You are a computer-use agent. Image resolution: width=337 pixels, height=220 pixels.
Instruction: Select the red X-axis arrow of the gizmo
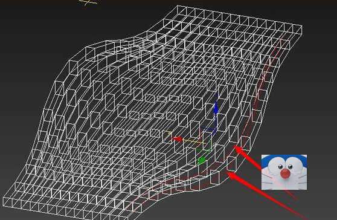click(x=177, y=139)
